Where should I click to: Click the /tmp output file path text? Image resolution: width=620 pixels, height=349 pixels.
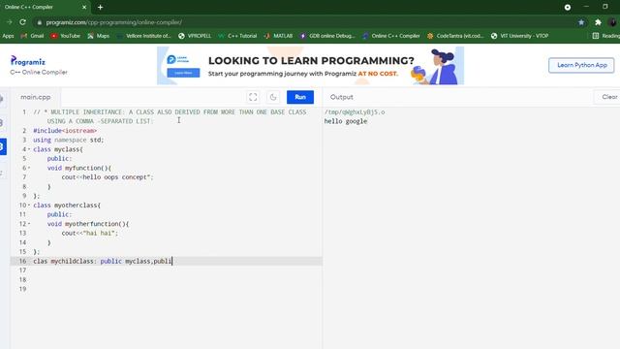coord(355,112)
